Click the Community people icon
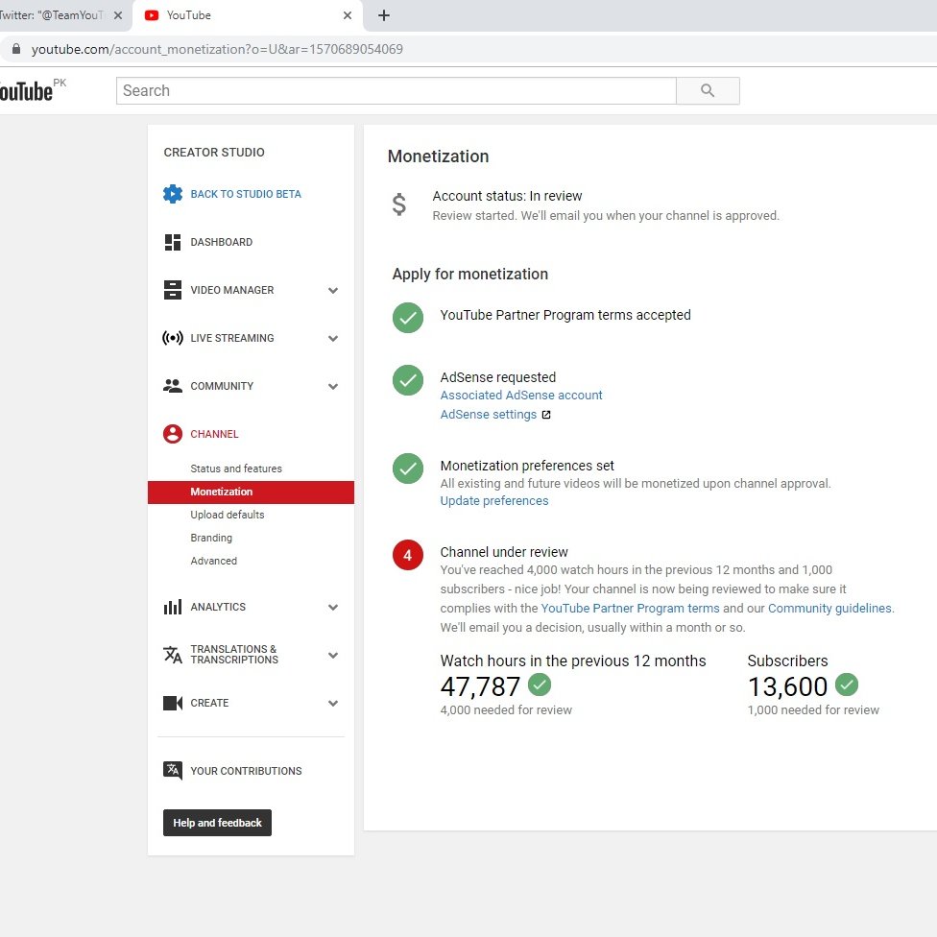937x937 pixels. (x=173, y=386)
